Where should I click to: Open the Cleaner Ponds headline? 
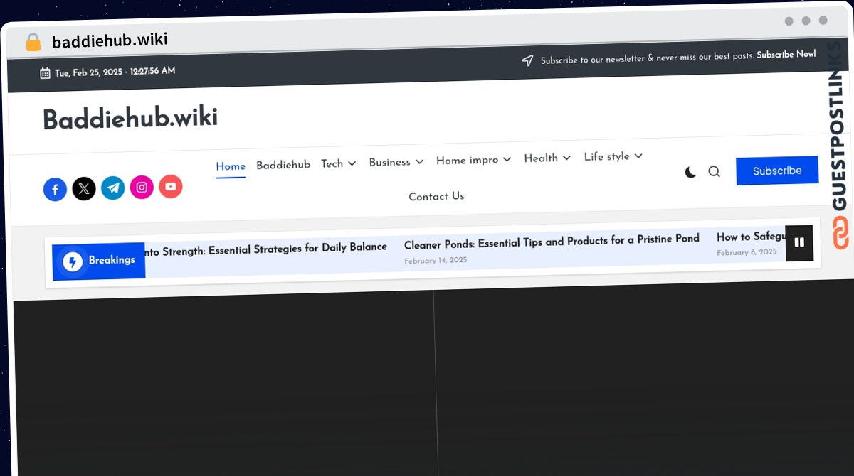[552, 242]
